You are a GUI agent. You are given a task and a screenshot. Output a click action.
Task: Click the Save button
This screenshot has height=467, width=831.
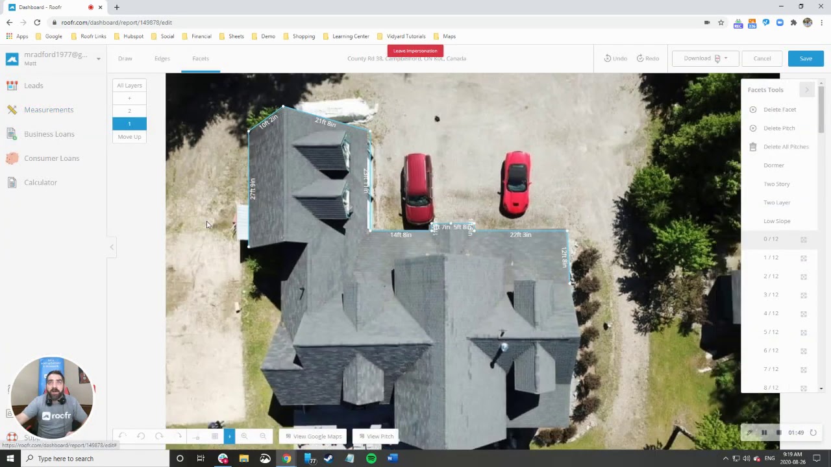tap(806, 58)
